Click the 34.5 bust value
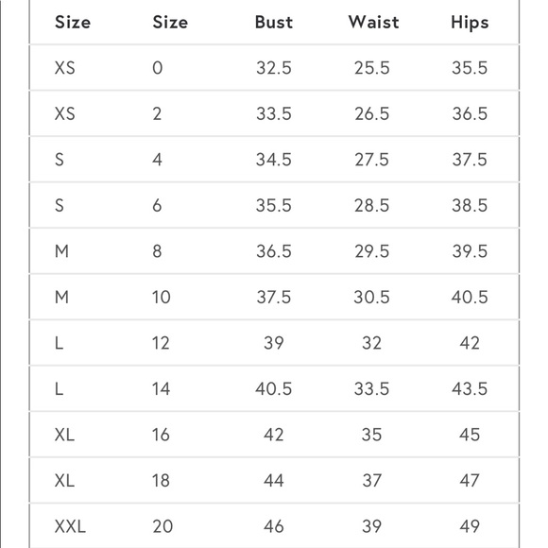Screen dimensions: 548x548 tap(274, 160)
